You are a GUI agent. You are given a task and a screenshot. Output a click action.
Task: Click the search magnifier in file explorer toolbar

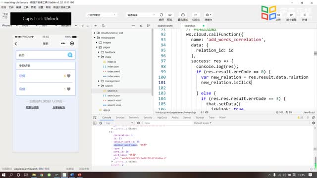[x=104, y=26]
